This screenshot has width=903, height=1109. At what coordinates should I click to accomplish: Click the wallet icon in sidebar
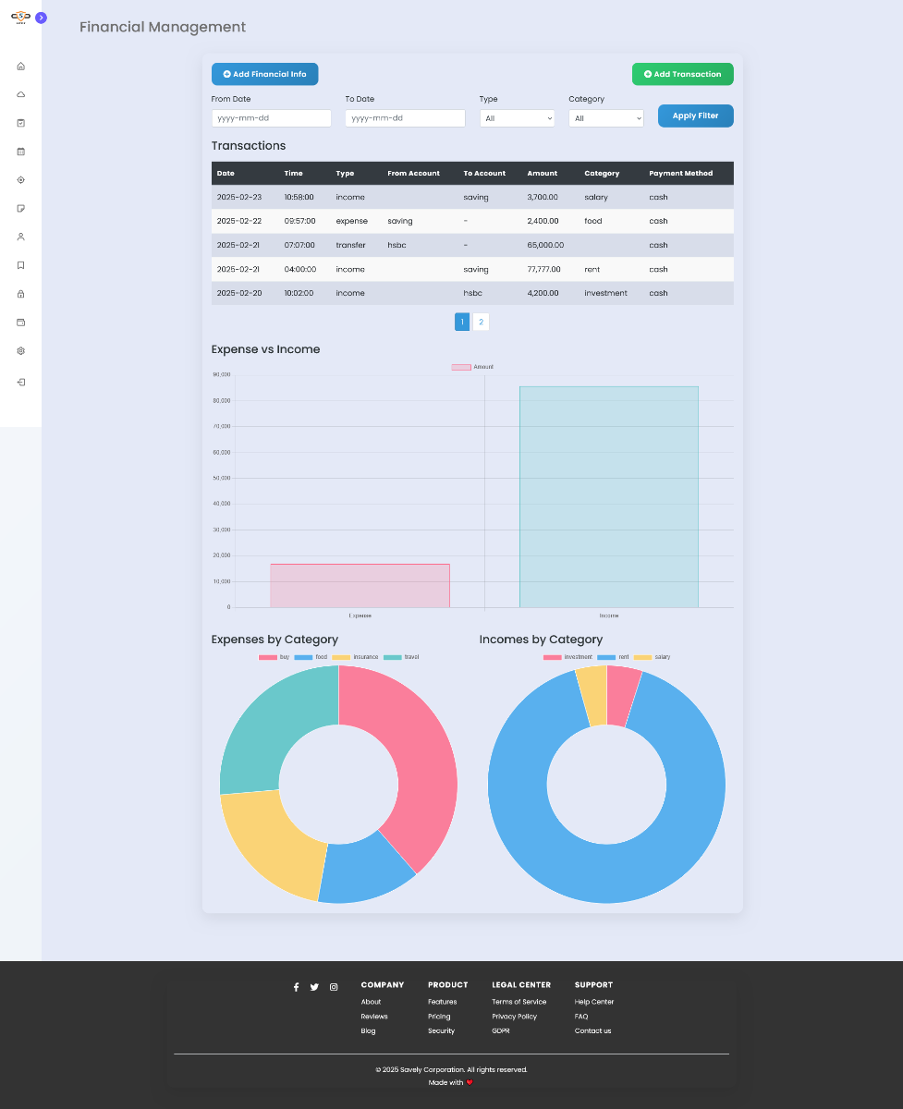[20, 323]
